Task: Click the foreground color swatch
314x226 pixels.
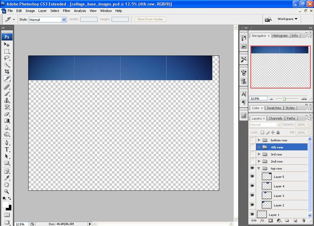Action: click(5, 205)
